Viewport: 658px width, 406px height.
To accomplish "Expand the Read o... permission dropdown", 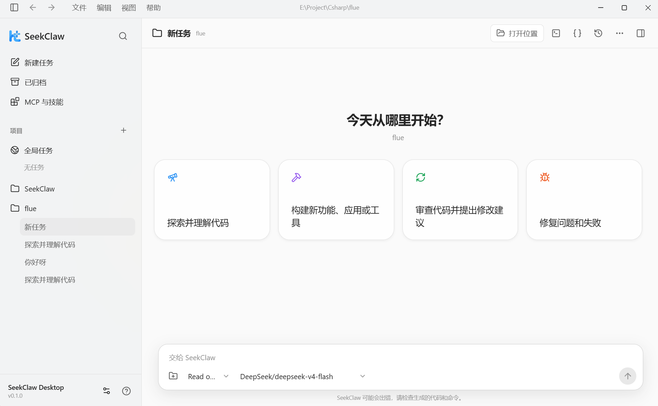I will tap(208, 376).
